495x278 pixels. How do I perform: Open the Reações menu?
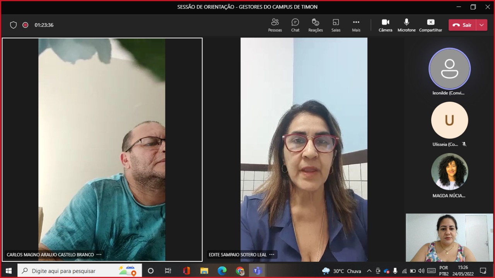(316, 25)
